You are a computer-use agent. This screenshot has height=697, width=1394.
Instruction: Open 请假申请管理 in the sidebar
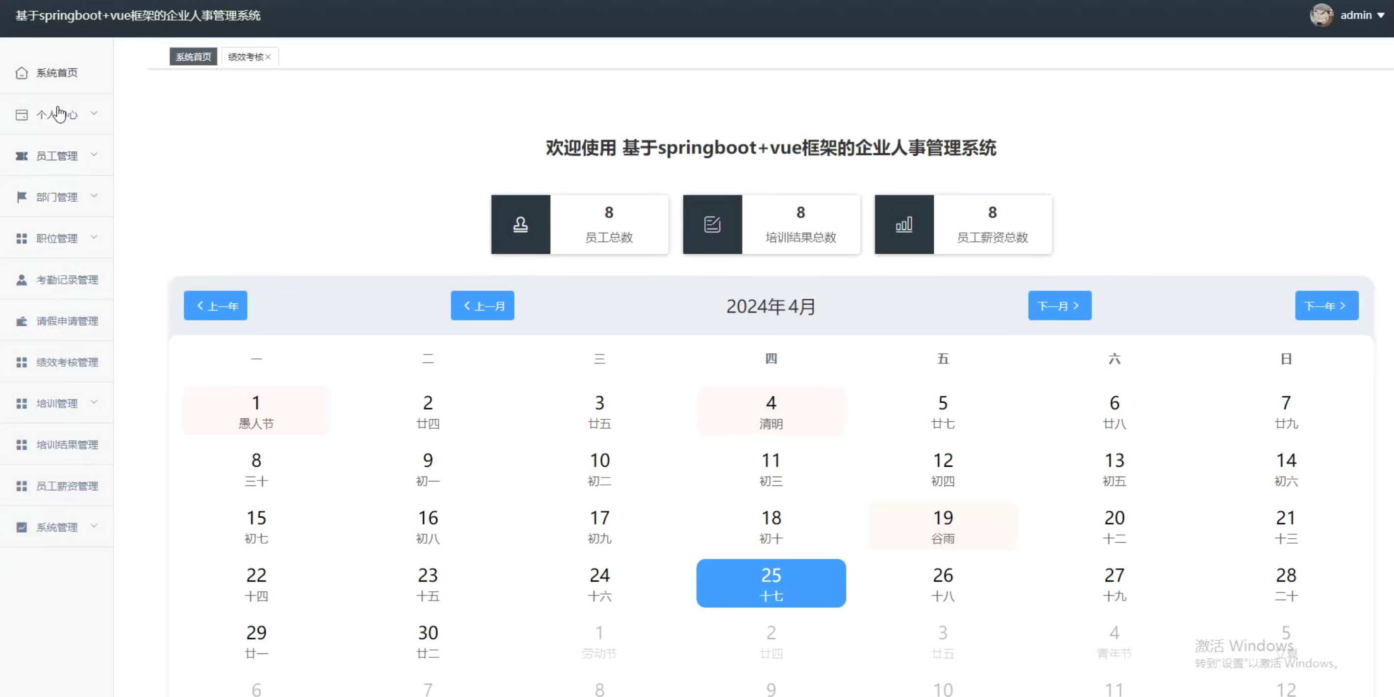tap(57, 321)
